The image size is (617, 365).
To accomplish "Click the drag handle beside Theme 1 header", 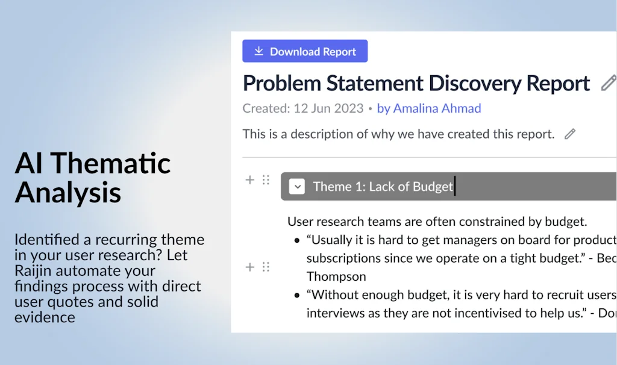I will [x=266, y=179].
